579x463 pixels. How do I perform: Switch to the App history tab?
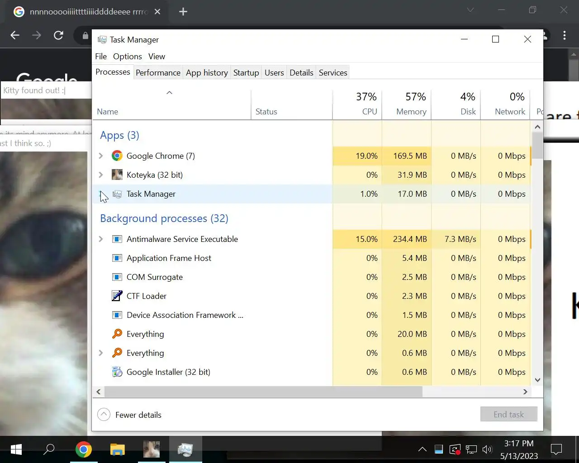pos(207,73)
